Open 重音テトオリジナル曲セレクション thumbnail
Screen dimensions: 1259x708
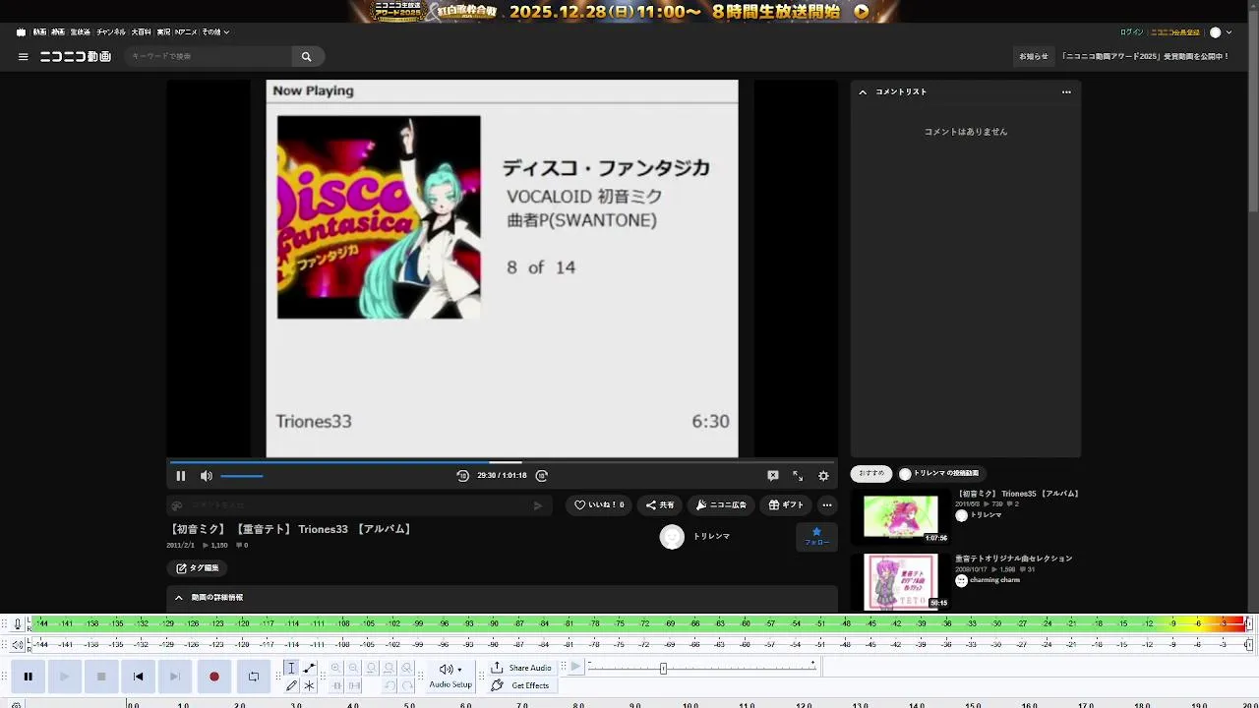(x=901, y=582)
